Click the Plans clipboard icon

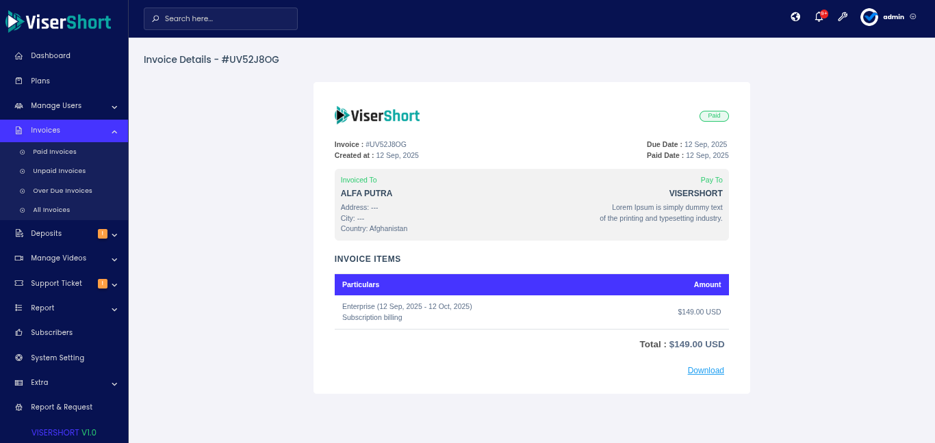point(19,81)
